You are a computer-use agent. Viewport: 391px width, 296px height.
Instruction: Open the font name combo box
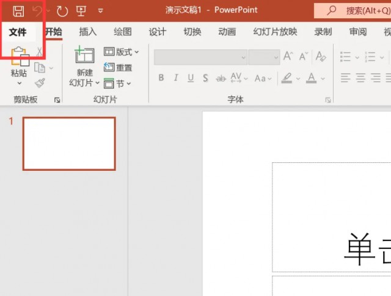coord(201,57)
